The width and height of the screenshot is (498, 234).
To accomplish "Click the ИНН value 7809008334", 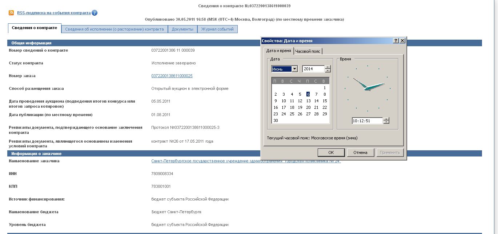I will [162, 174].
